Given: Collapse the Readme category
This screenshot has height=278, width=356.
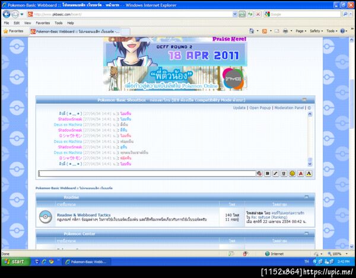Looking at the screenshot, I should (x=306, y=197).
